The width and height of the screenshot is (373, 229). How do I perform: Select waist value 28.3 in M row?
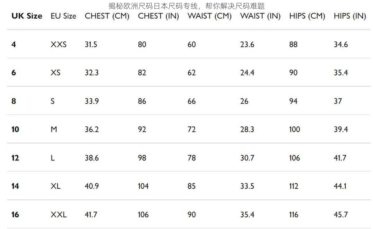[247, 129]
